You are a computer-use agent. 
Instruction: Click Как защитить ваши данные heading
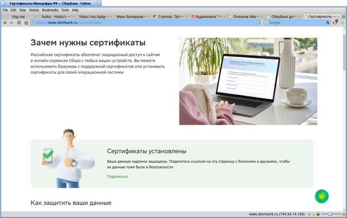point(71,203)
